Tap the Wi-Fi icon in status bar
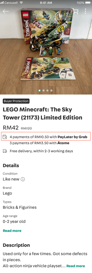Screen dimensions: 92x273 [x=21, y=3]
